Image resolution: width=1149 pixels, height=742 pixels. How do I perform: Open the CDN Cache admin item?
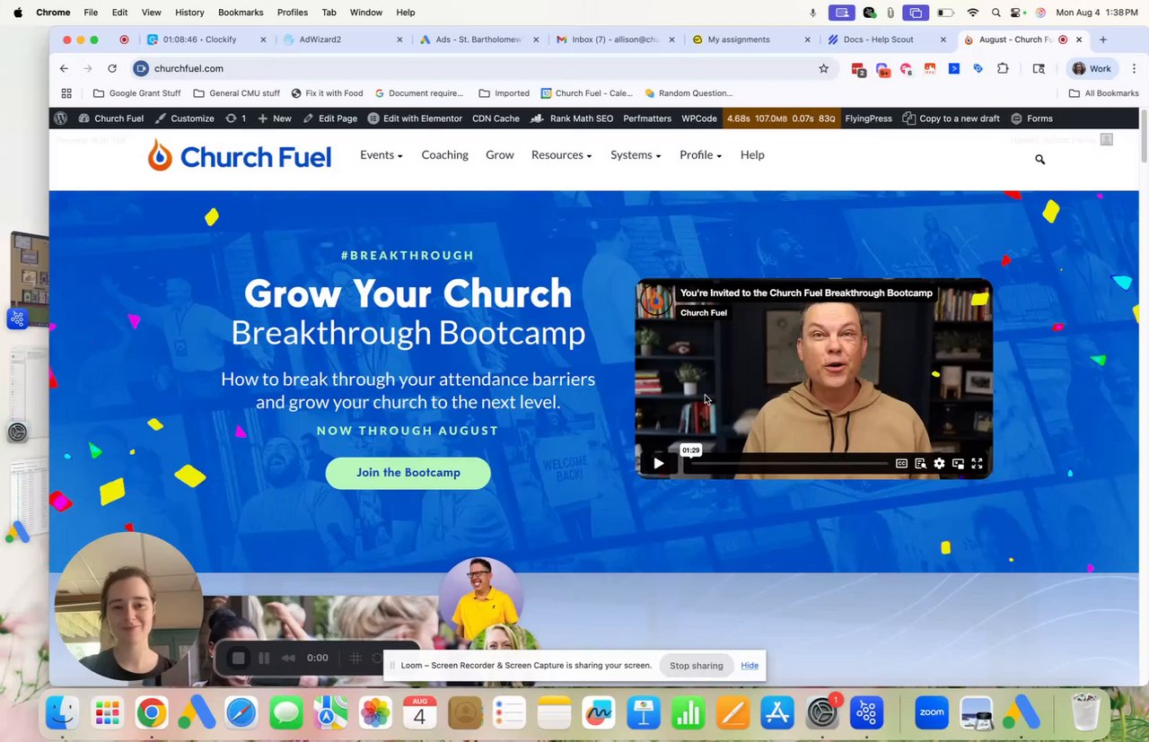(496, 118)
